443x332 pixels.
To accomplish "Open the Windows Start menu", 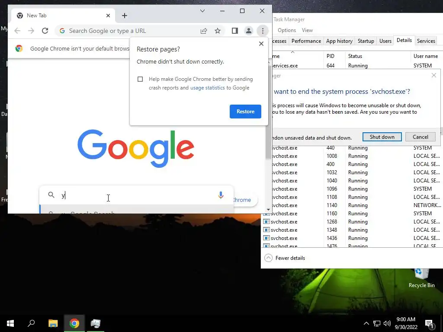I will 10,323.
